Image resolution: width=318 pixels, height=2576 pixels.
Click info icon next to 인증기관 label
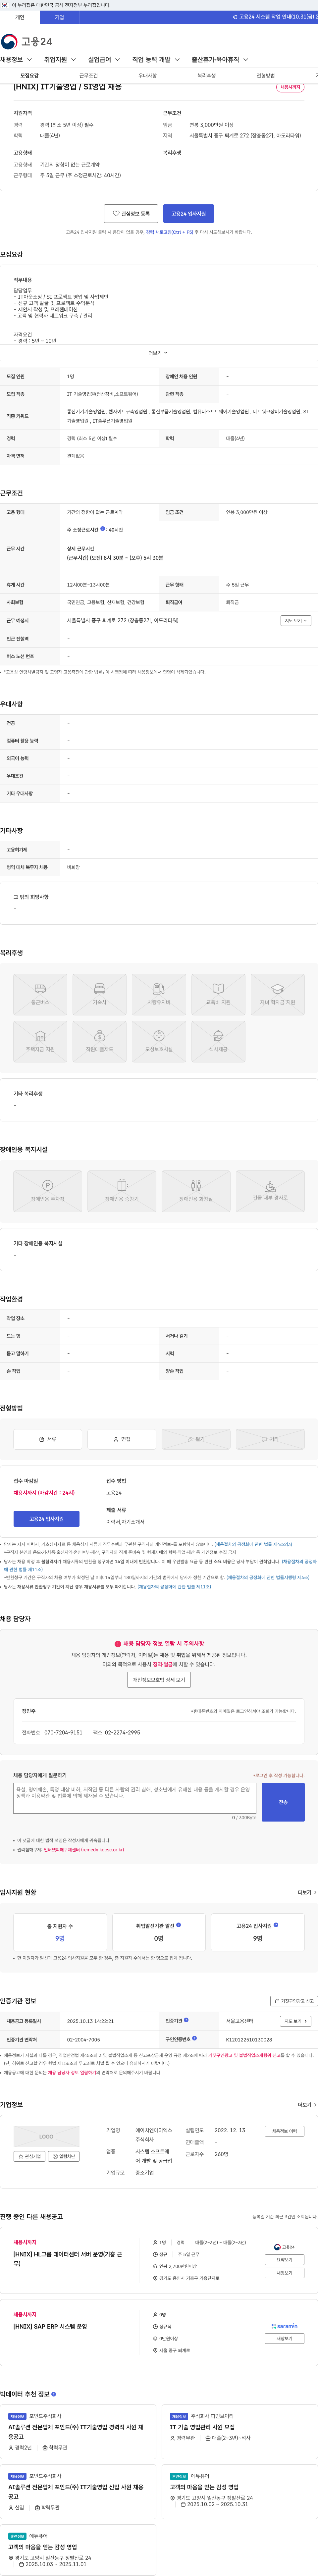pos(186,2020)
